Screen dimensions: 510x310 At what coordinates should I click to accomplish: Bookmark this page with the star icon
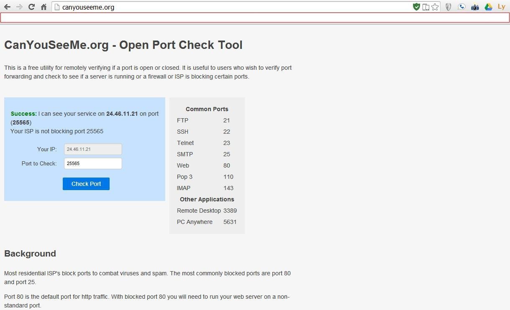point(435,7)
